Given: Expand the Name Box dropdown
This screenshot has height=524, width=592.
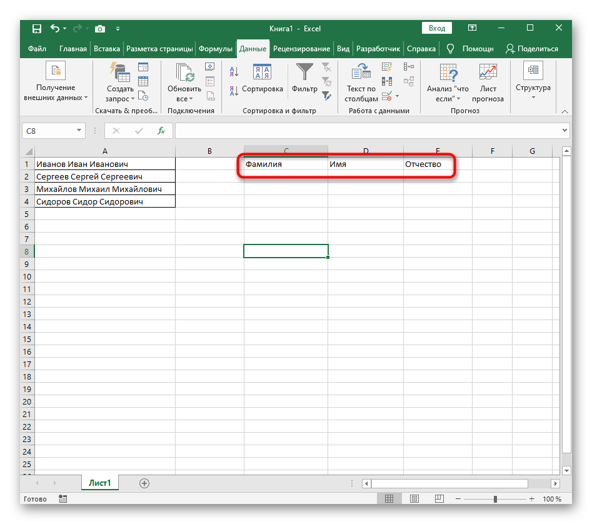Looking at the screenshot, I should (x=79, y=131).
